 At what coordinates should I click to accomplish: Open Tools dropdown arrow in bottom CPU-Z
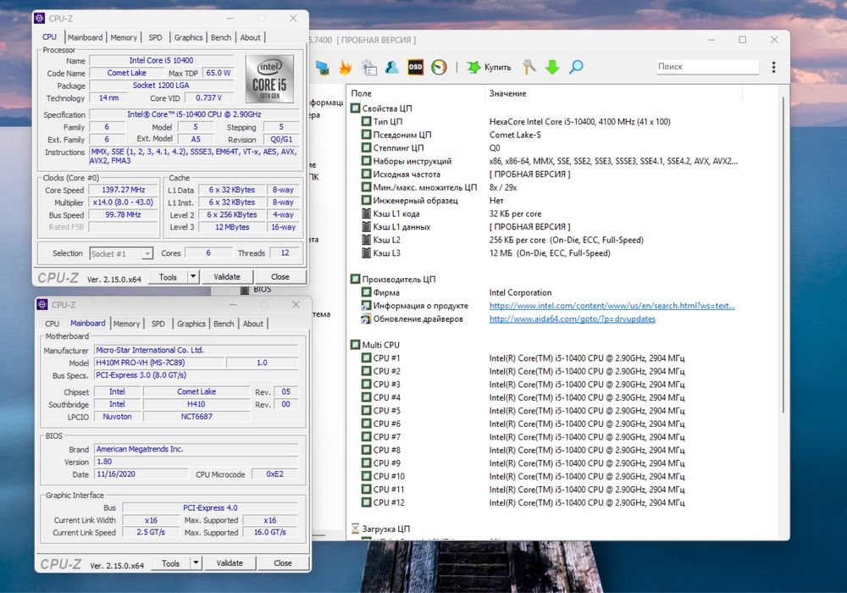click(196, 563)
